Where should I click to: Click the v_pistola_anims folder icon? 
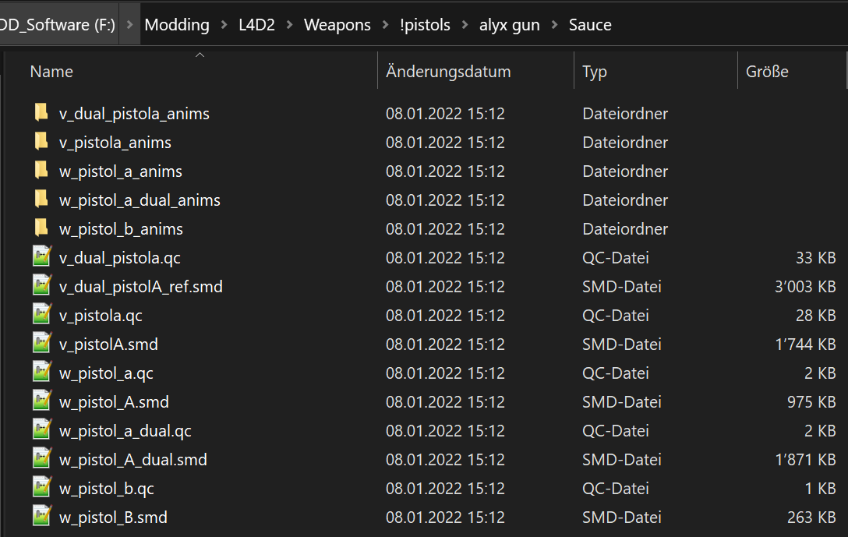pyautogui.click(x=41, y=142)
